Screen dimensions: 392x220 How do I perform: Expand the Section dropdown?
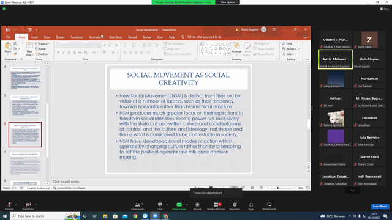pyautogui.click(x=43, y=54)
